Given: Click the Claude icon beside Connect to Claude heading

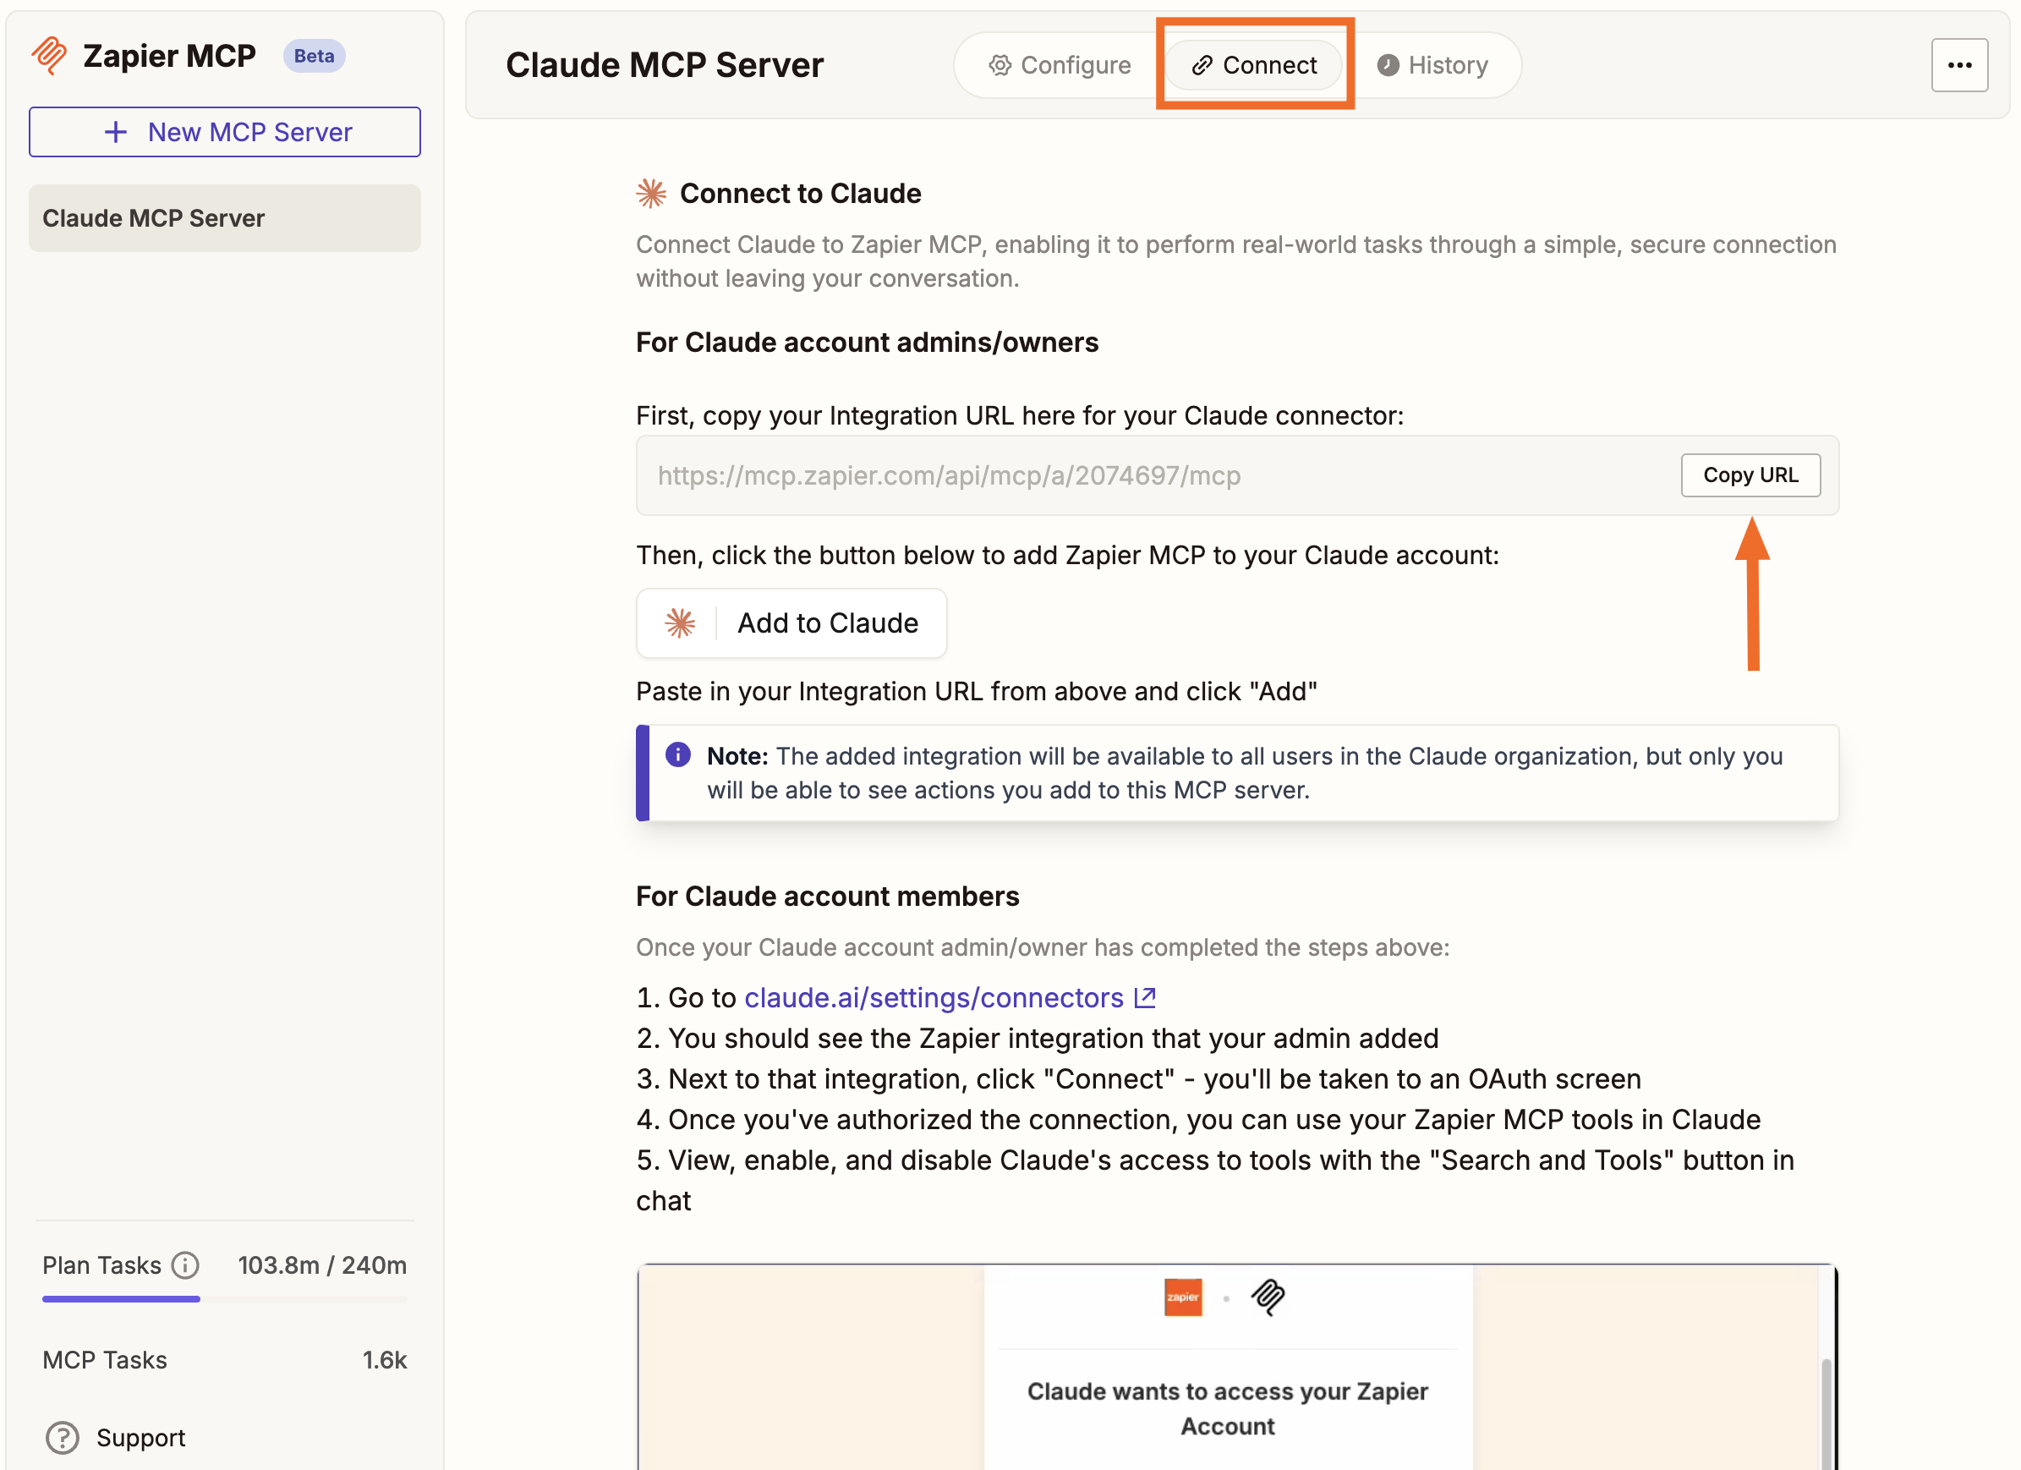Looking at the screenshot, I should [651, 194].
